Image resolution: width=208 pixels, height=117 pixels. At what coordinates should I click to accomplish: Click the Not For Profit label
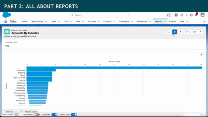(19, 78)
